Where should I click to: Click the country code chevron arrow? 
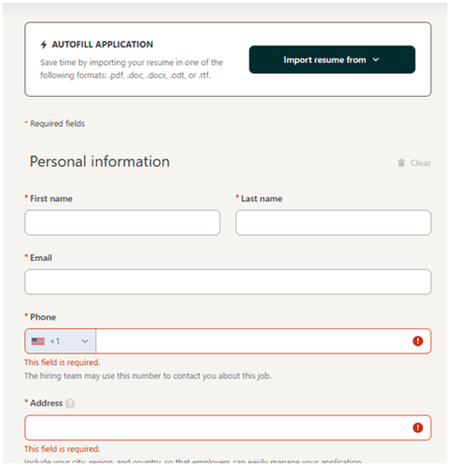coord(85,341)
